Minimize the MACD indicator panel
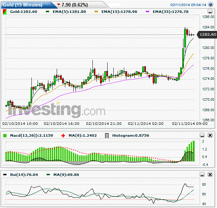This screenshot has height=208, width=217. 202,135
